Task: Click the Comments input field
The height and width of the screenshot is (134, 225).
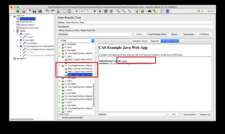Action: [141, 27]
